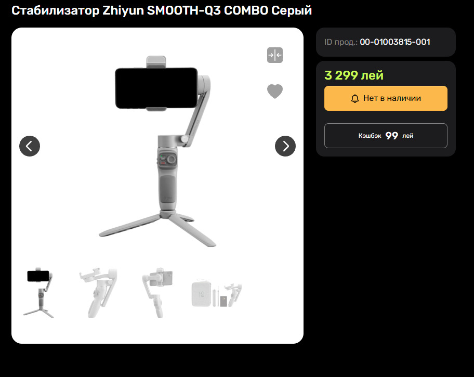Click the orange "Нет в наличии" button
Viewport: 474px width, 377px height.
click(386, 98)
